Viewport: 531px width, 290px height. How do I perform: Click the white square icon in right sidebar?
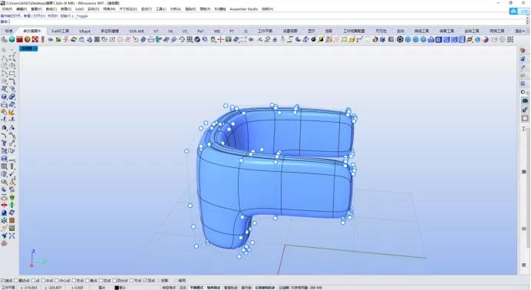point(525,118)
